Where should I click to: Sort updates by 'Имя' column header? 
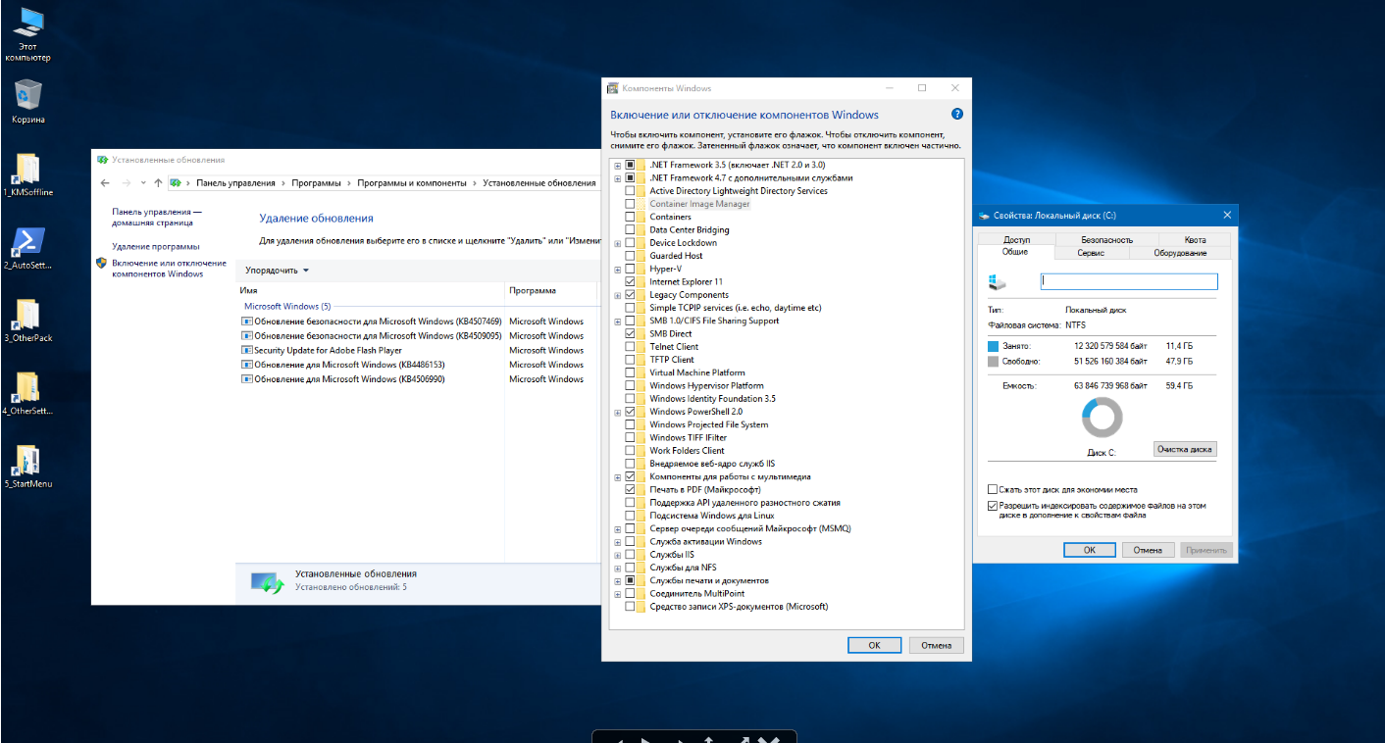371,290
